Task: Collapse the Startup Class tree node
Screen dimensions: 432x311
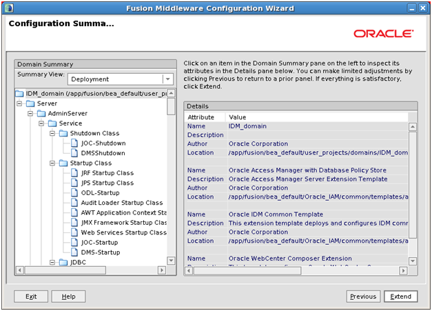Action: pos(52,163)
